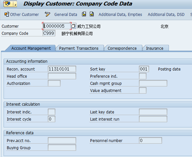The height and width of the screenshot is (157, 192).
Task: Click the Cash mgmt group field
Action: 153,83
